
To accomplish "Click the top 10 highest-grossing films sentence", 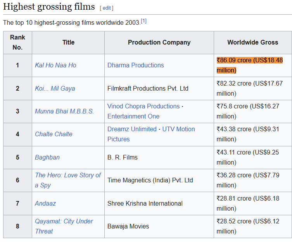I will pos(72,23).
